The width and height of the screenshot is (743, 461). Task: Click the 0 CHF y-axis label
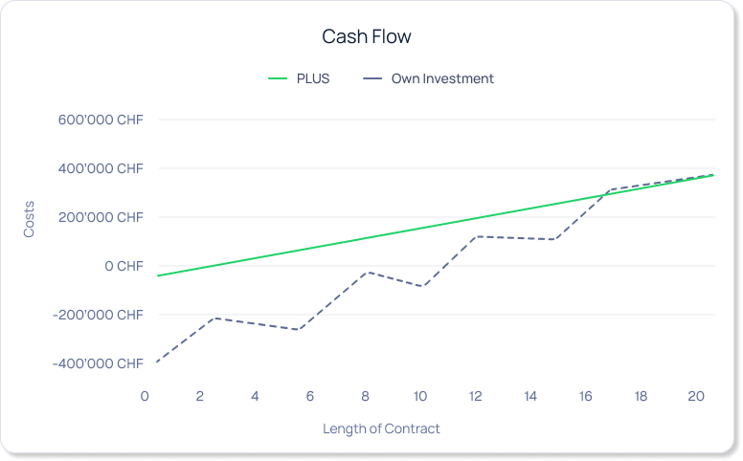tap(123, 266)
